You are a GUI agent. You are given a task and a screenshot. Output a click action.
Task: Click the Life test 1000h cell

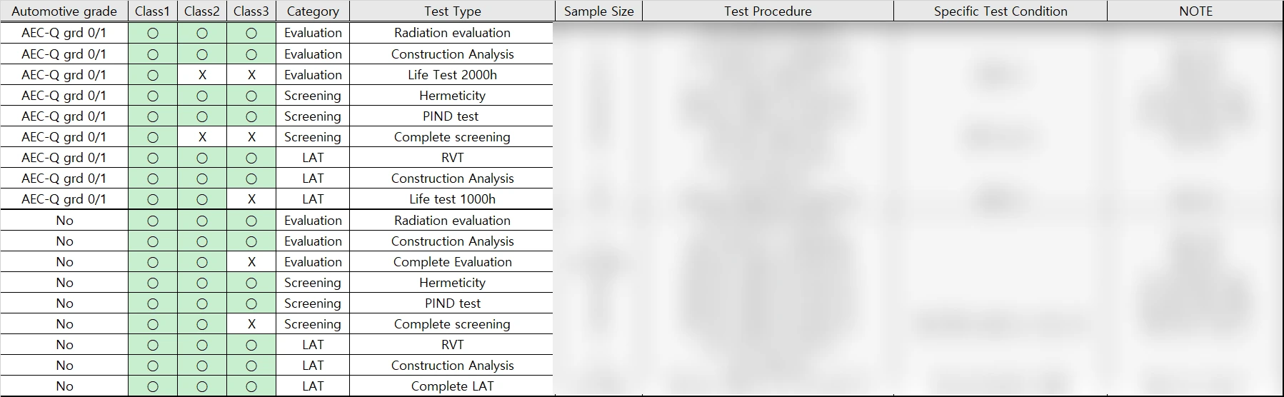(x=452, y=199)
